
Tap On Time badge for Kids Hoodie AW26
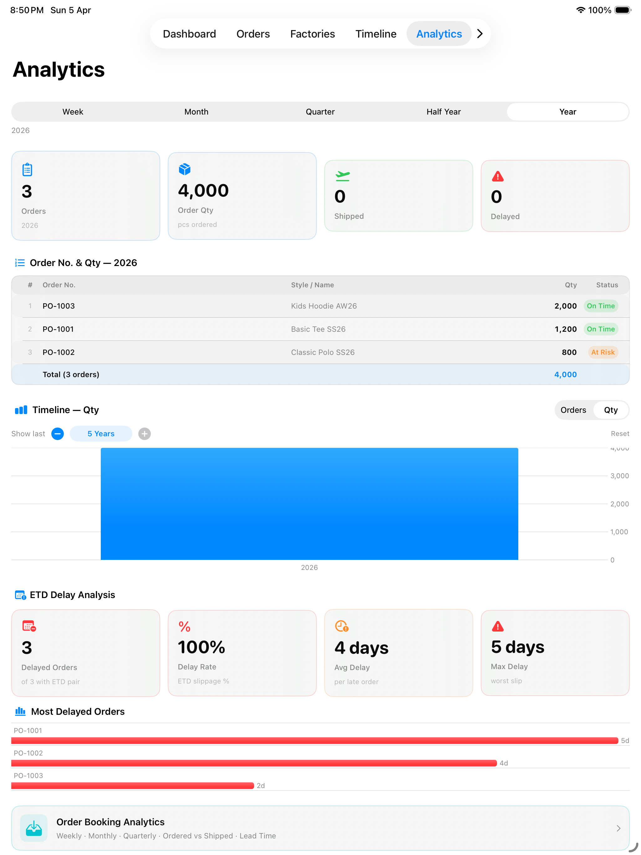click(x=600, y=306)
